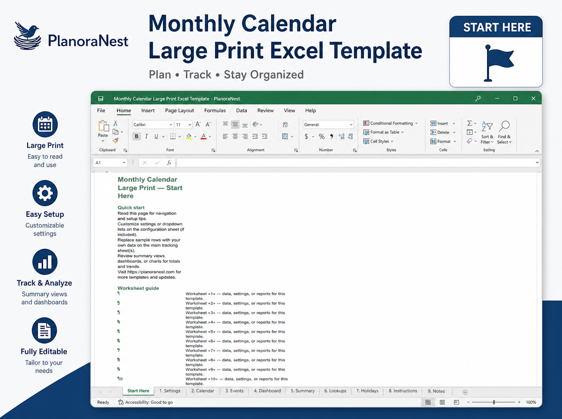Image resolution: width=562 pixels, height=419 pixels.
Task: Select the Format Painter brush
Action: point(115,140)
